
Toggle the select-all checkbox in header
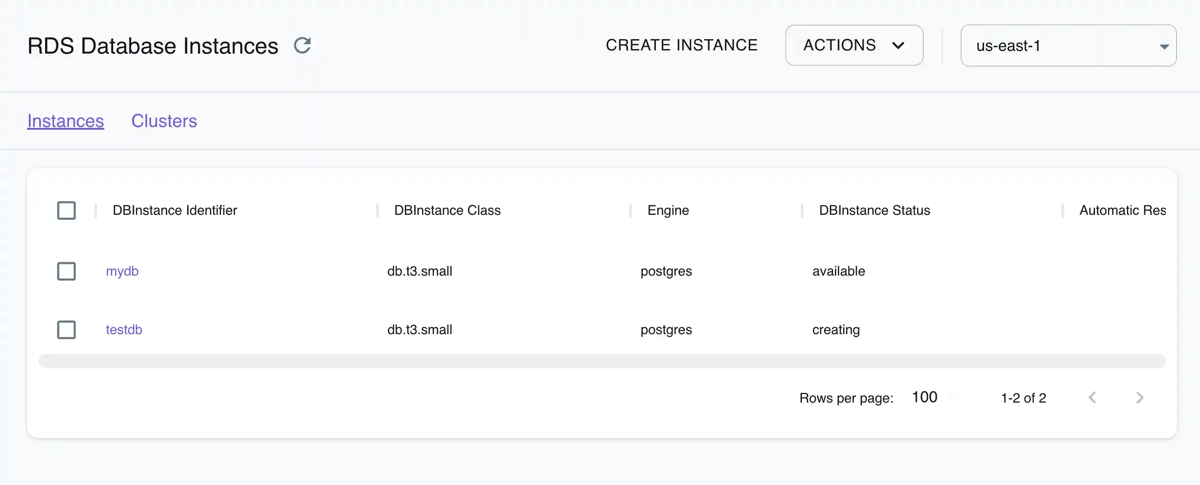pos(67,210)
